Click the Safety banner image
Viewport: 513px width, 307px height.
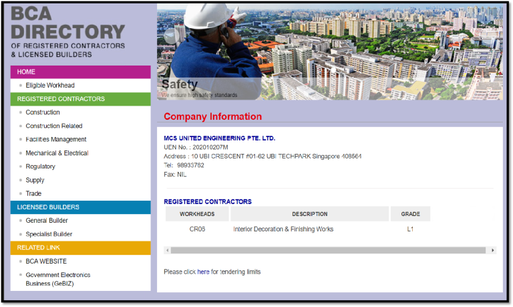pyautogui.click(x=329, y=52)
